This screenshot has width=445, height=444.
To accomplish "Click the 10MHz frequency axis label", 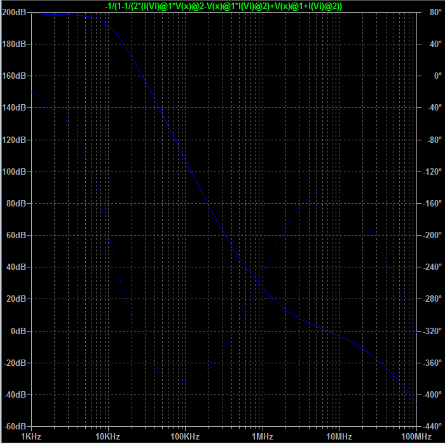I will point(339,436).
